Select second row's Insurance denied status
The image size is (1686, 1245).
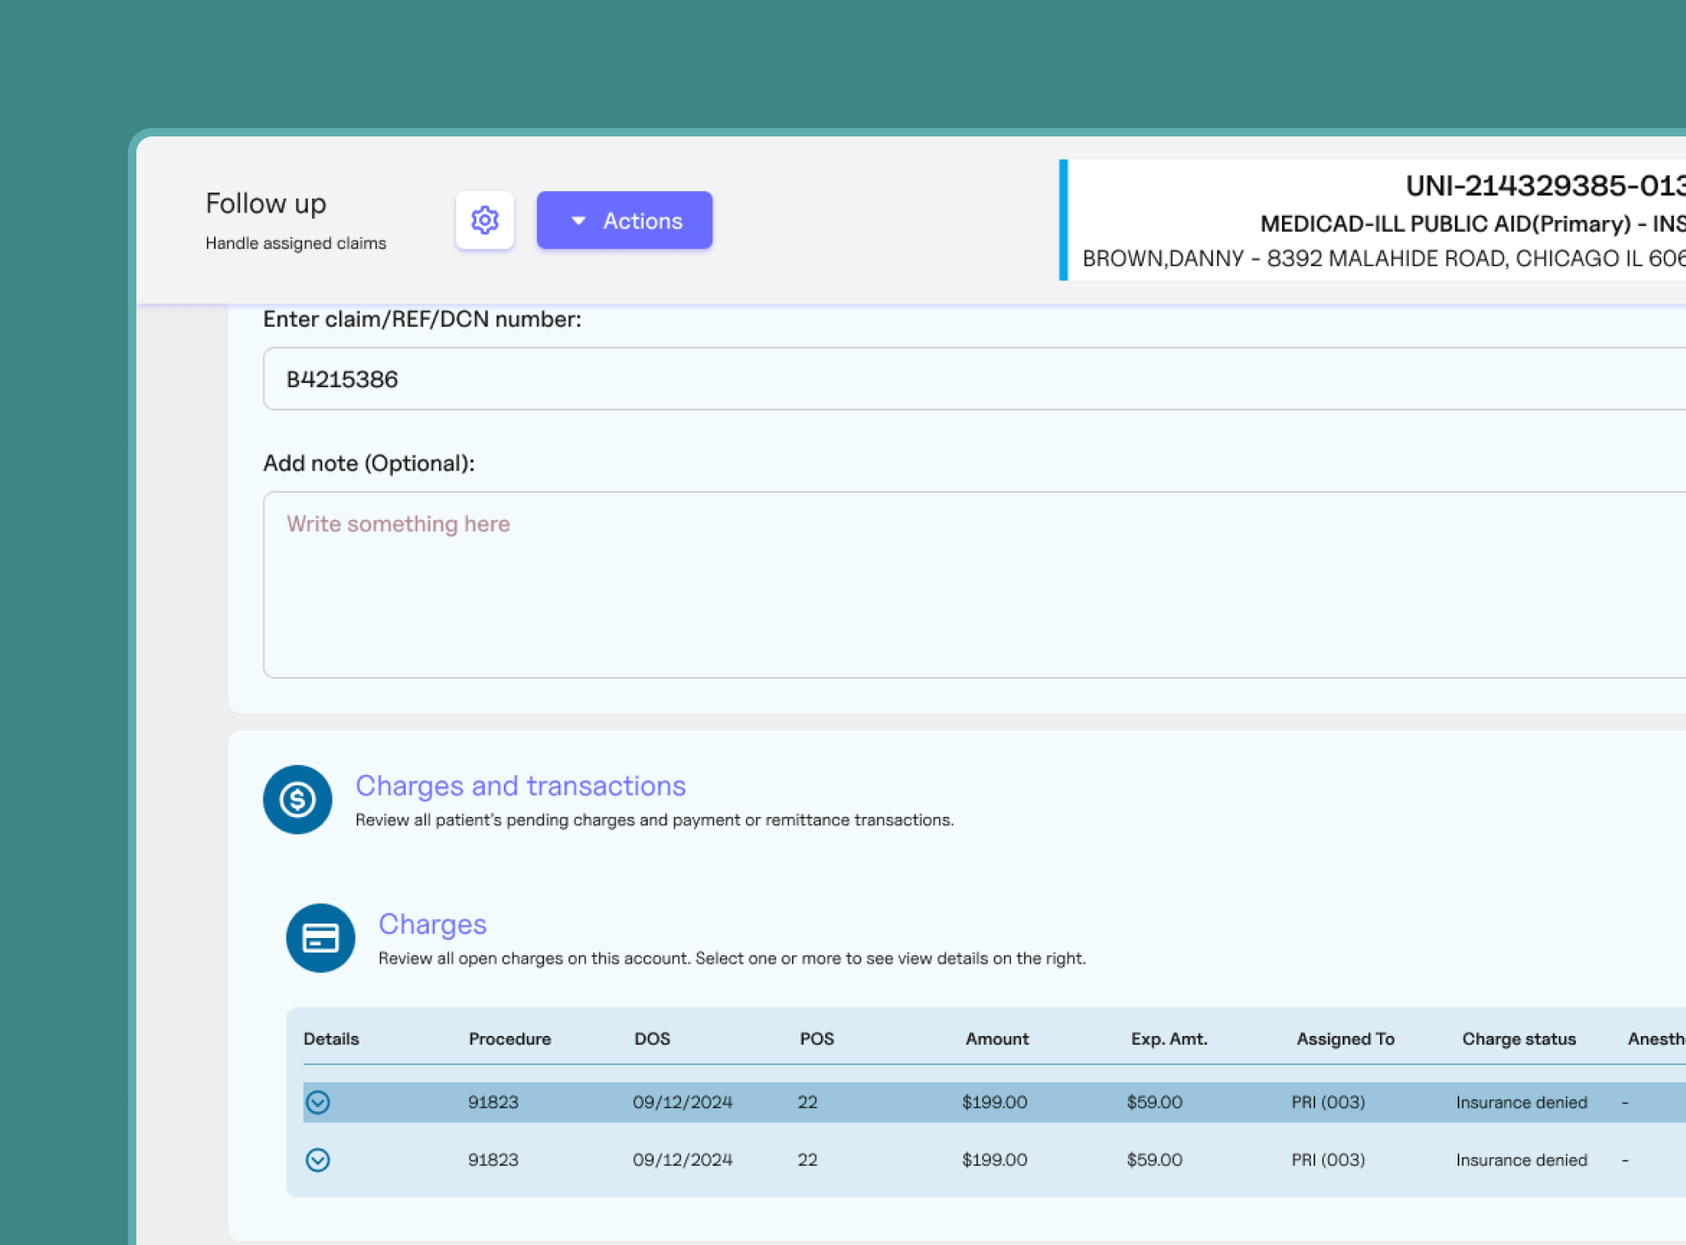click(1521, 1160)
